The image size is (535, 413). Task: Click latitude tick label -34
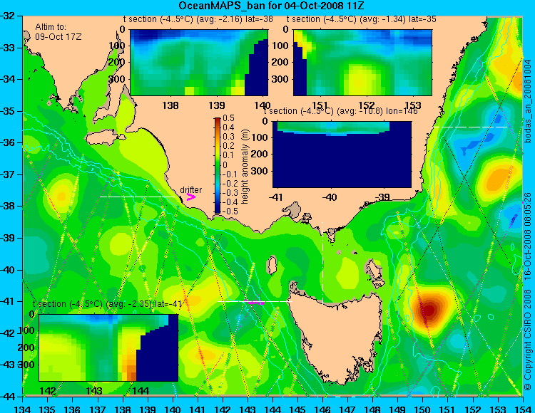(x=8, y=79)
